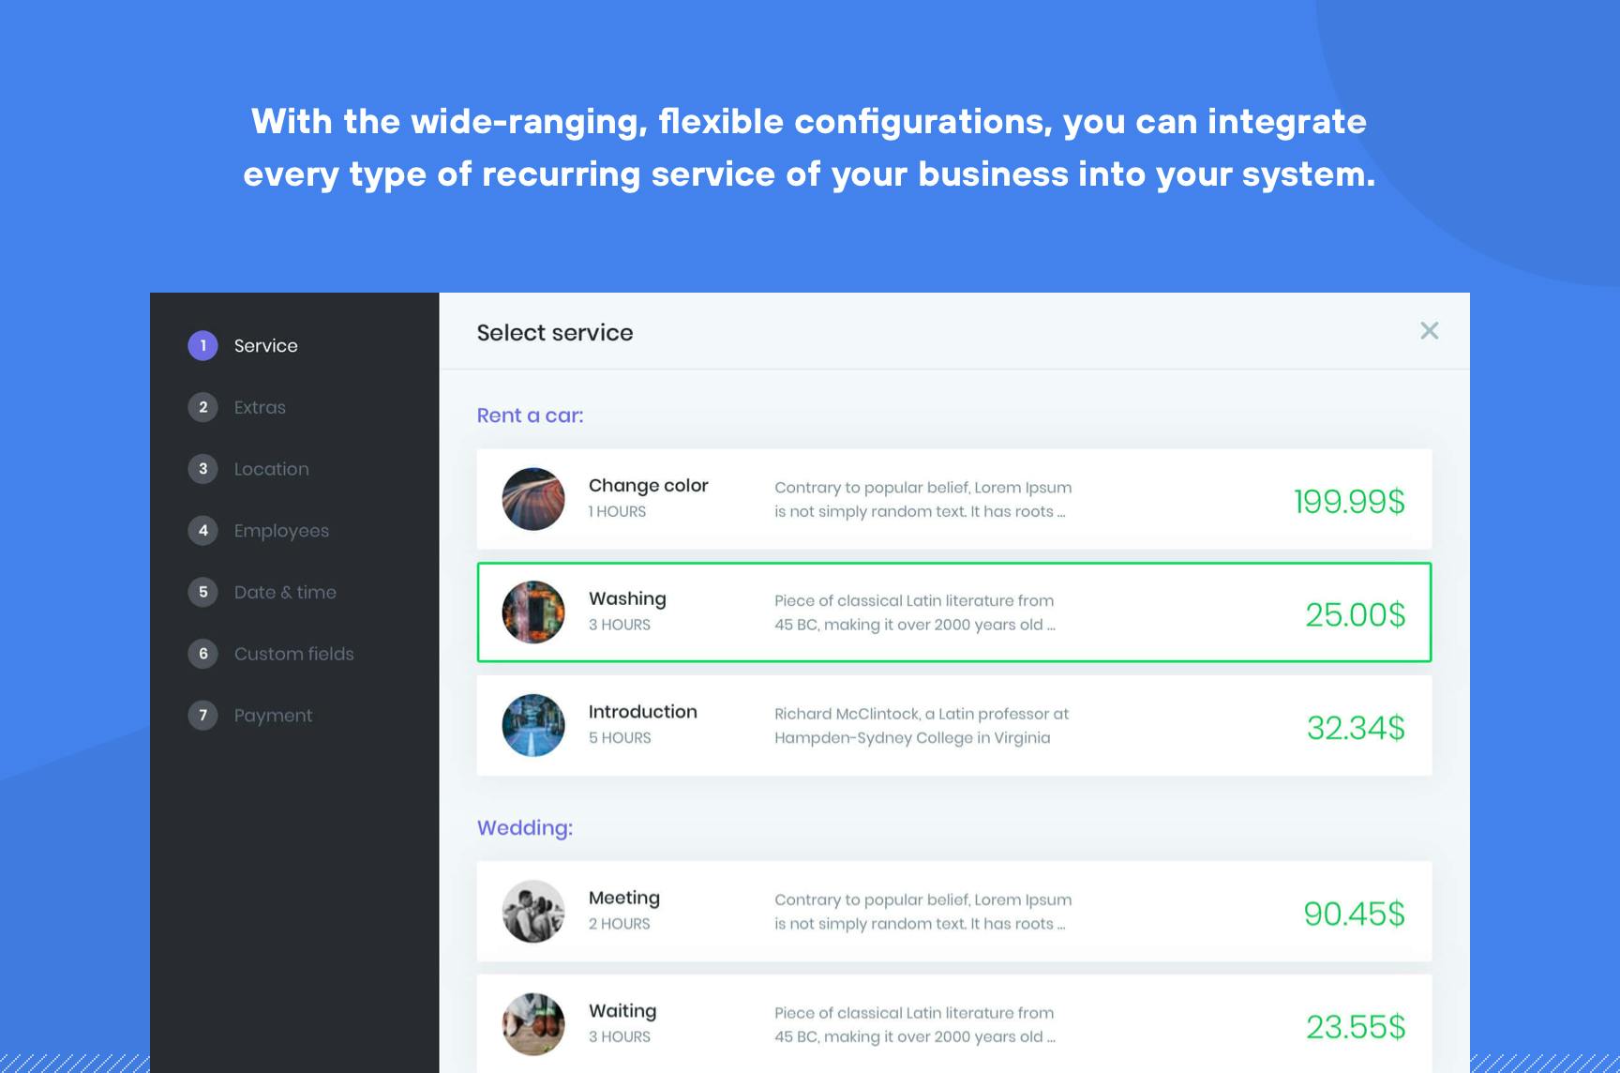
Task: Select the Date & time step
Action: pyautogui.click(x=285, y=592)
